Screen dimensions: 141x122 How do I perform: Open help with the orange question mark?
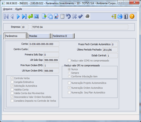coord(132,16)
